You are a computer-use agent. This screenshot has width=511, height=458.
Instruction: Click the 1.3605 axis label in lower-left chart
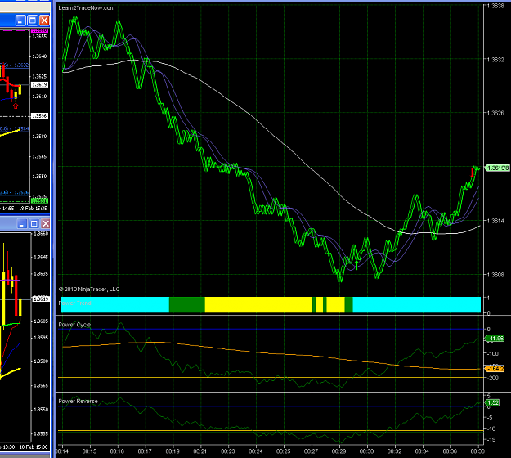coord(41,321)
